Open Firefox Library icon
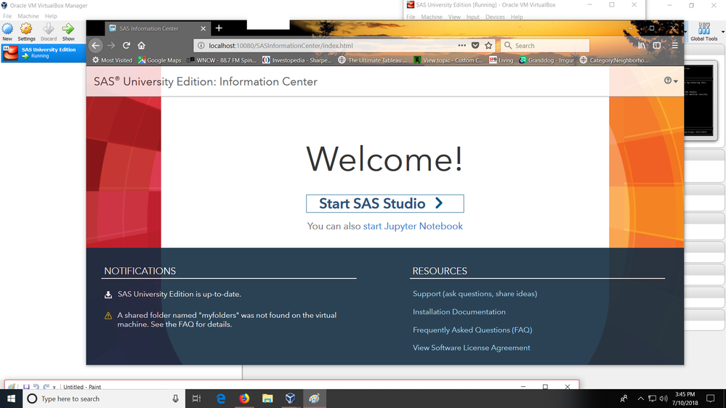 point(641,45)
